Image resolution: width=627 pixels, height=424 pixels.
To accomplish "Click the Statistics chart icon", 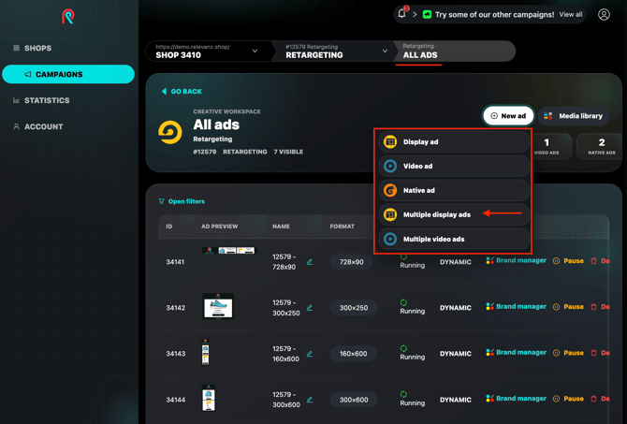I will (x=17, y=100).
